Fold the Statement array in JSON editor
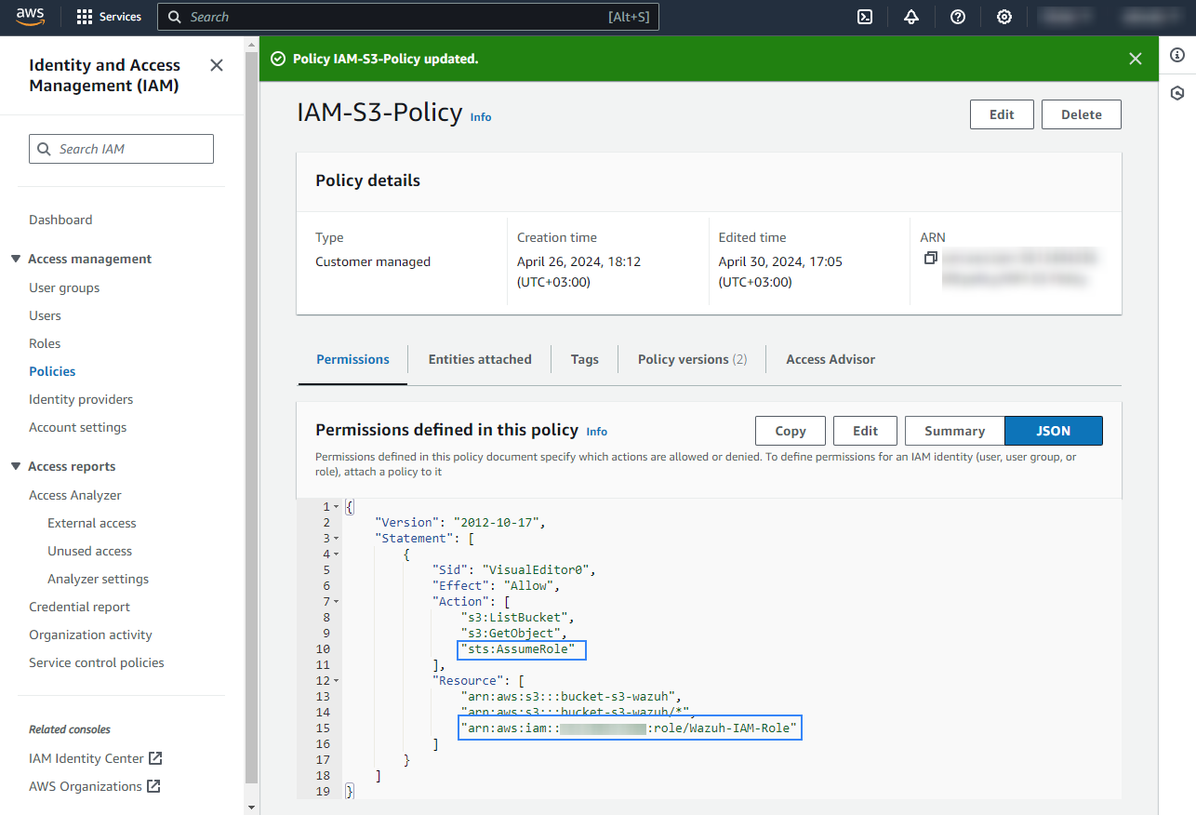The height and width of the screenshot is (815, 1196). (x=336, y=539)
